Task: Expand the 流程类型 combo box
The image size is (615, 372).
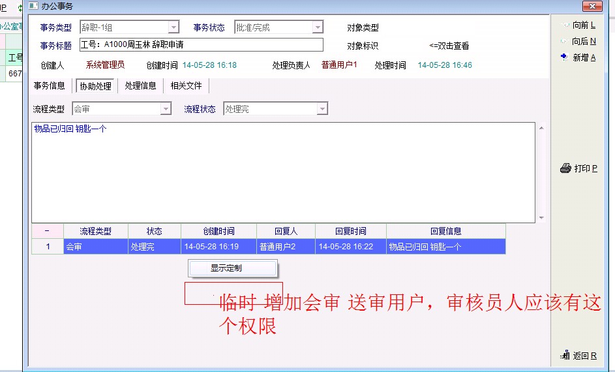Action: click(166, 109)
